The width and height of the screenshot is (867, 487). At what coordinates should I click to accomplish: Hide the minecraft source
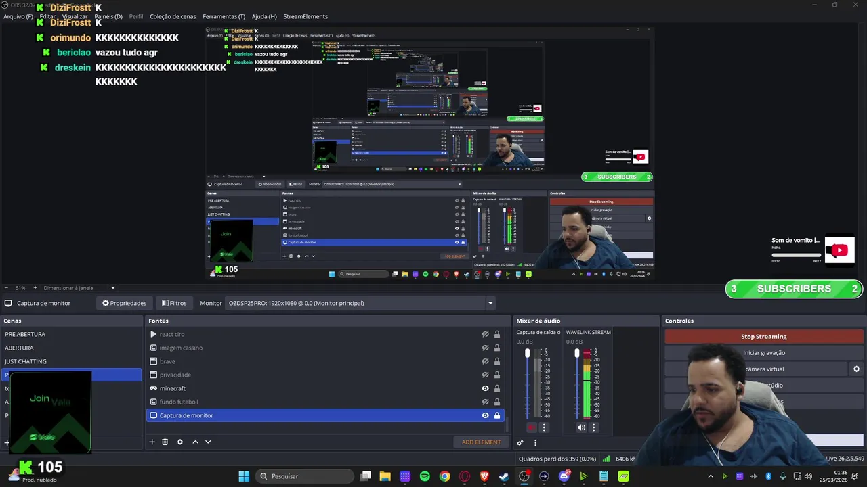coord(485,388)
